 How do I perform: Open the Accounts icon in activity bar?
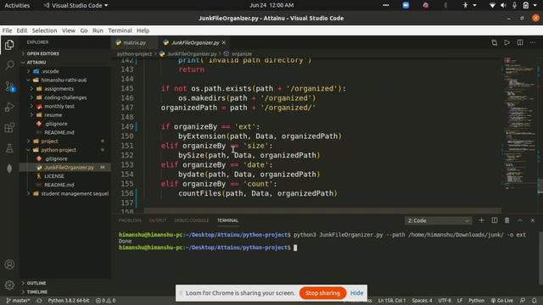[x=9, y=264]
